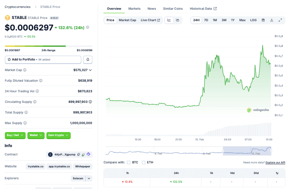Open the Whitepaper link
The width and height of the screenshot is (293, 189).
point(83,166)
